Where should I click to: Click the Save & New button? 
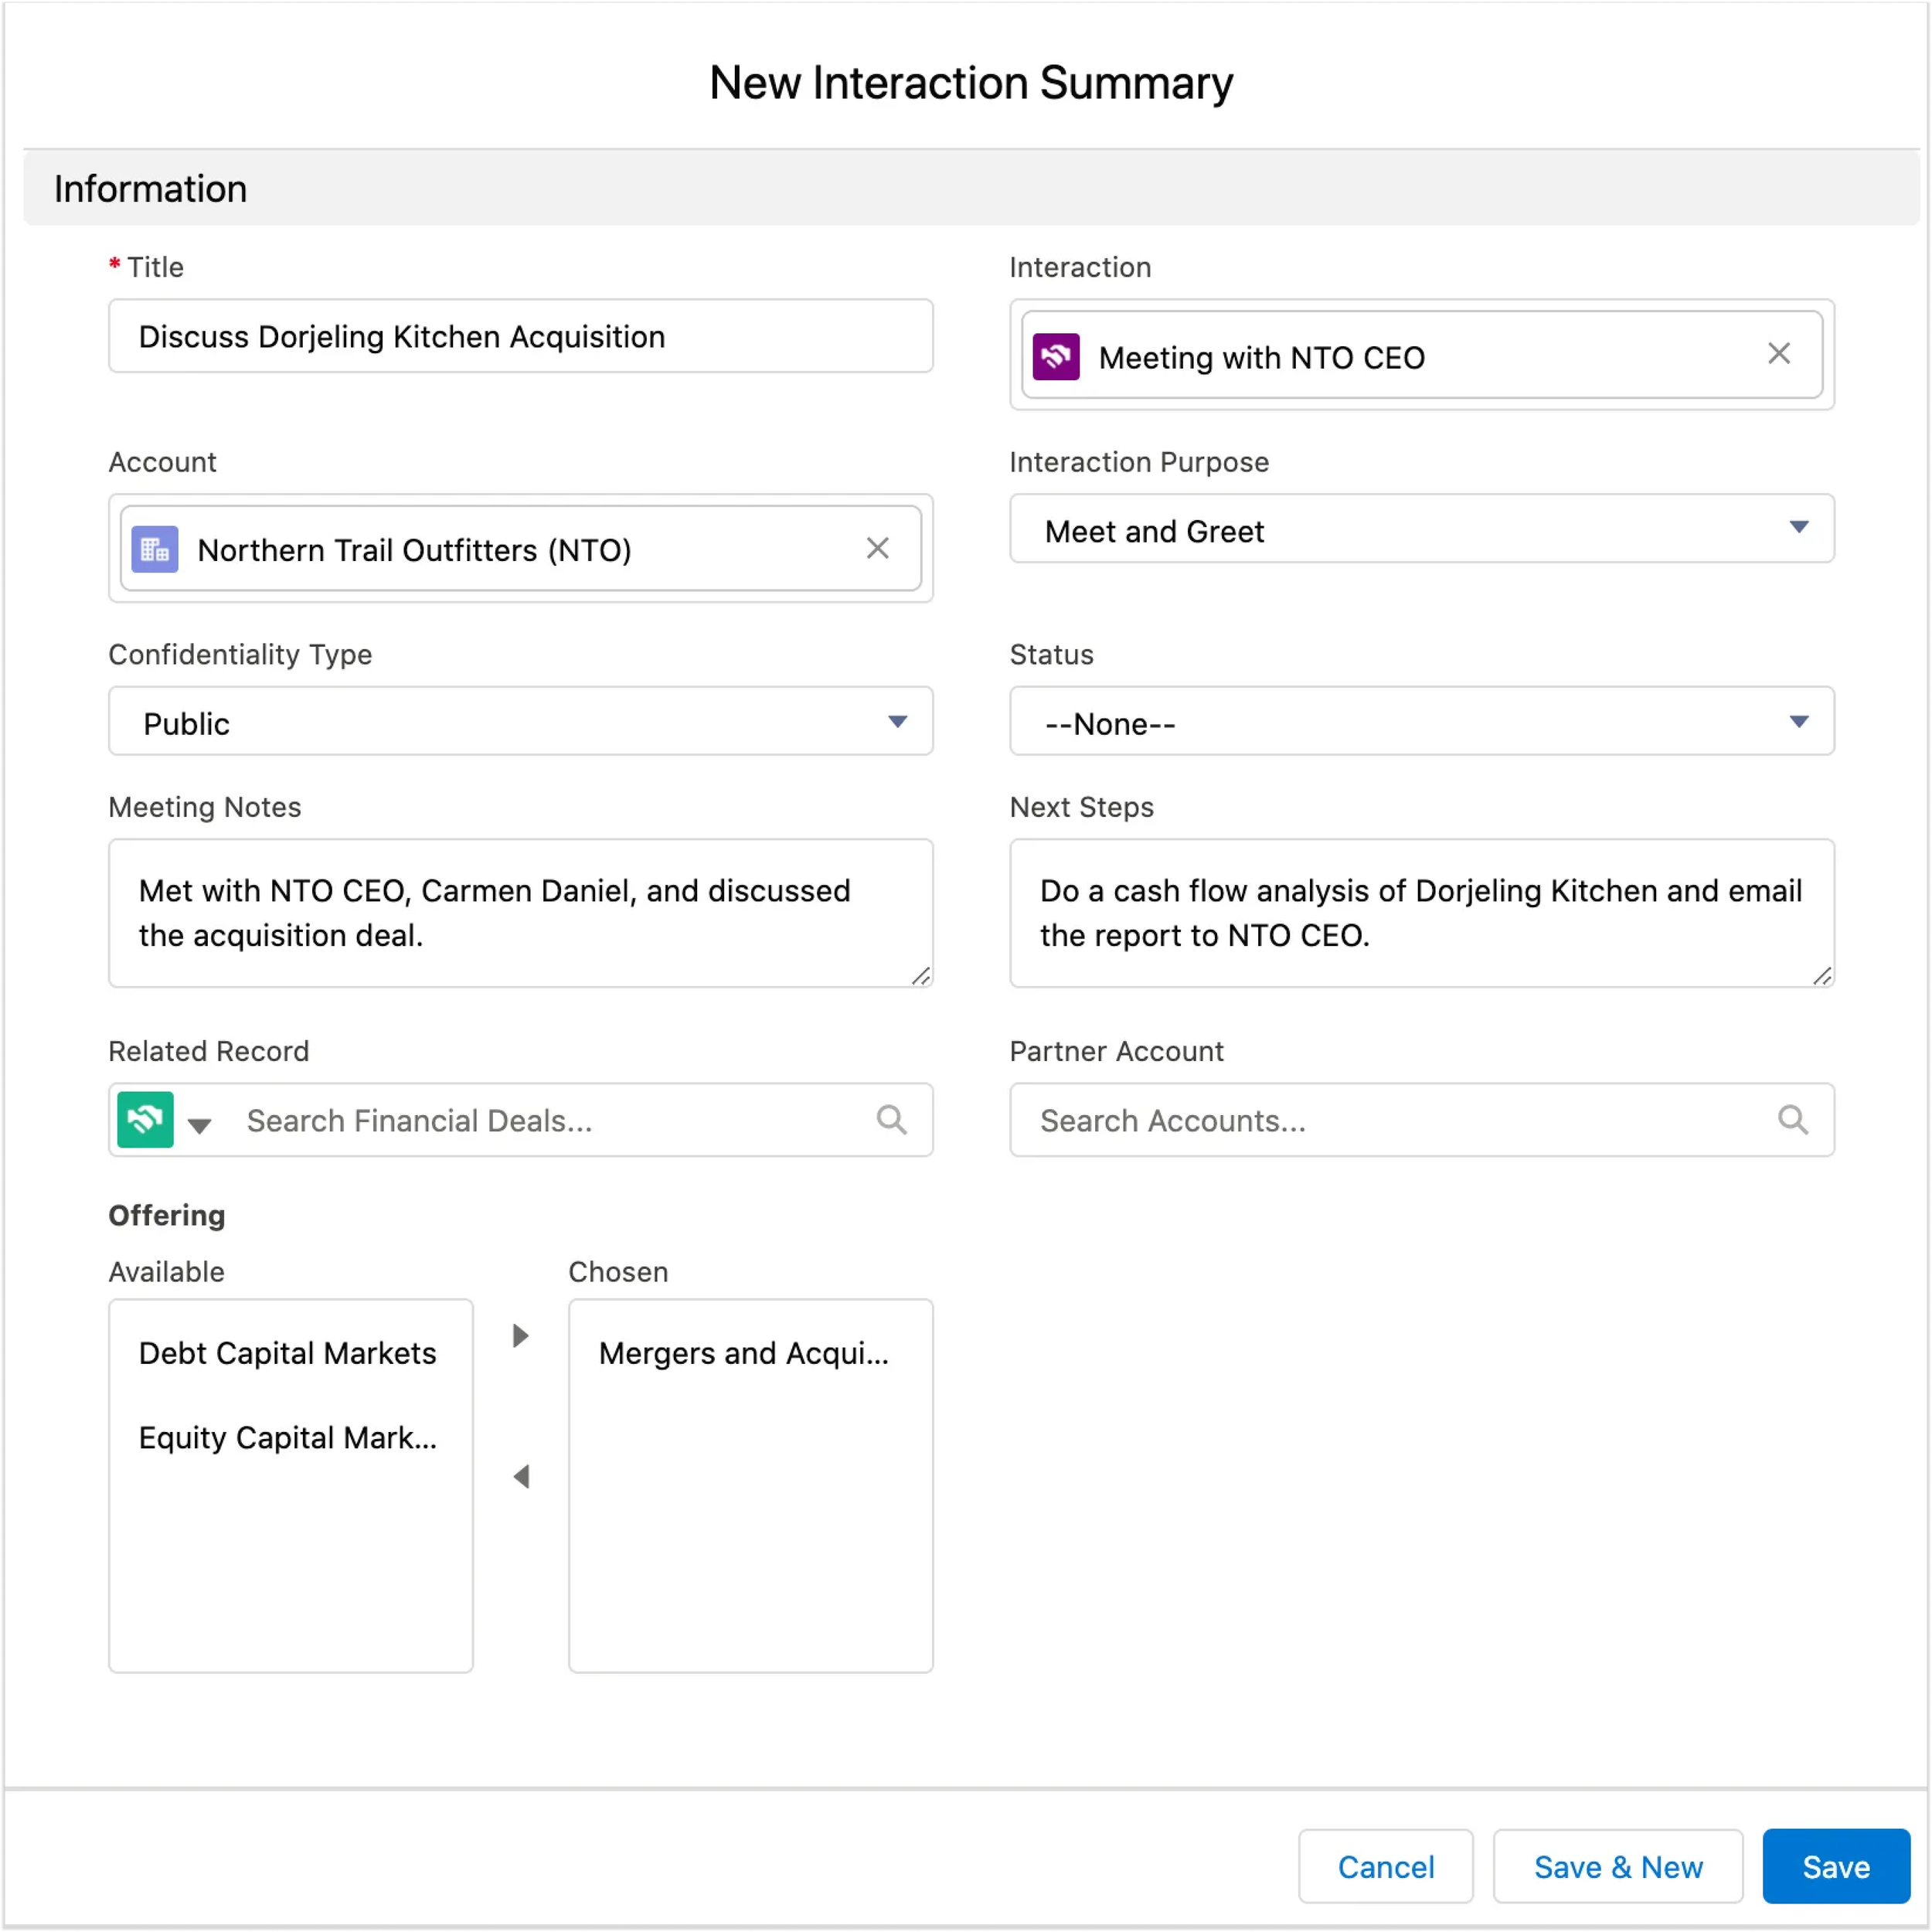point(1617,1866)
